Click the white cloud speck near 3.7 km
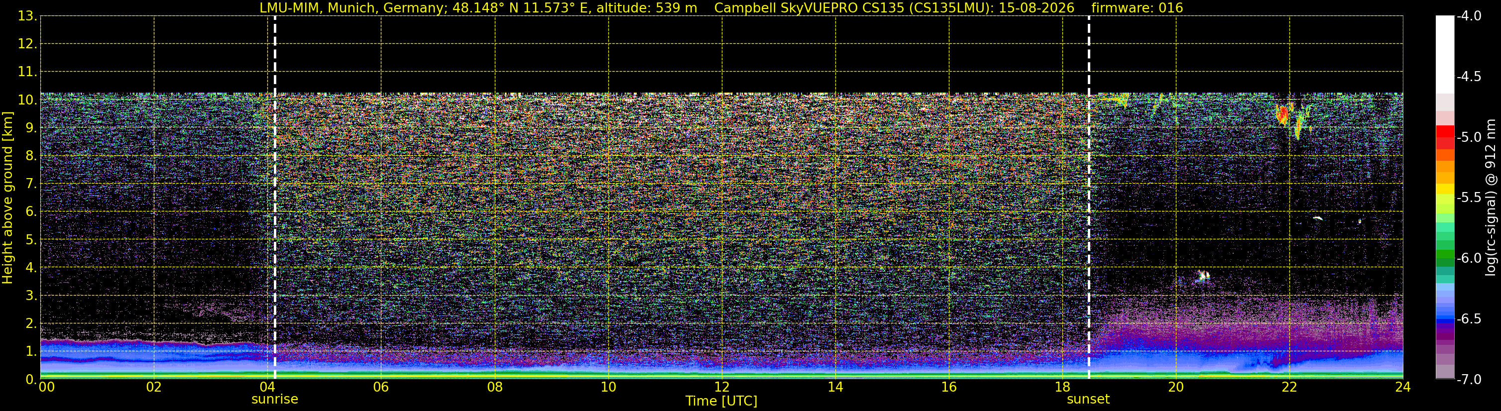 (1203, 275)
